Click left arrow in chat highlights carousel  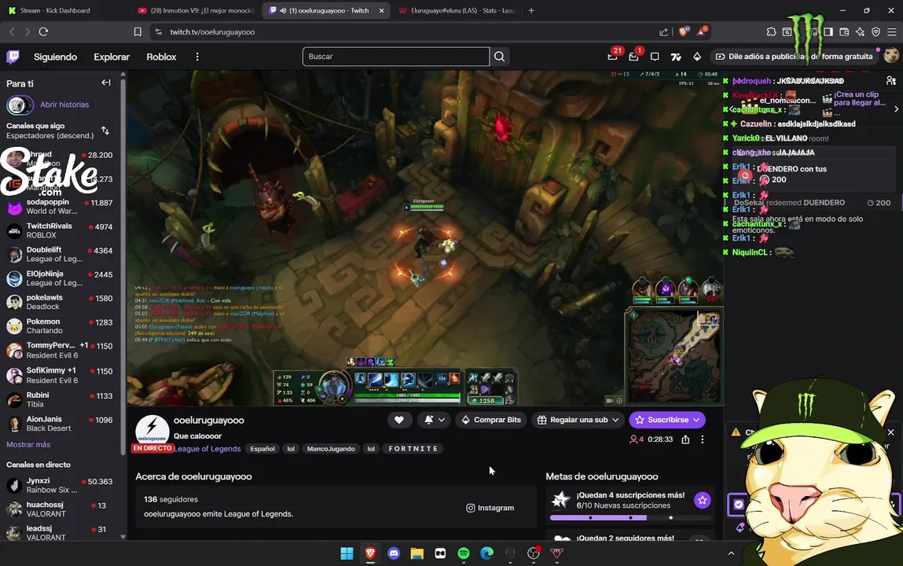coord(731,108)
